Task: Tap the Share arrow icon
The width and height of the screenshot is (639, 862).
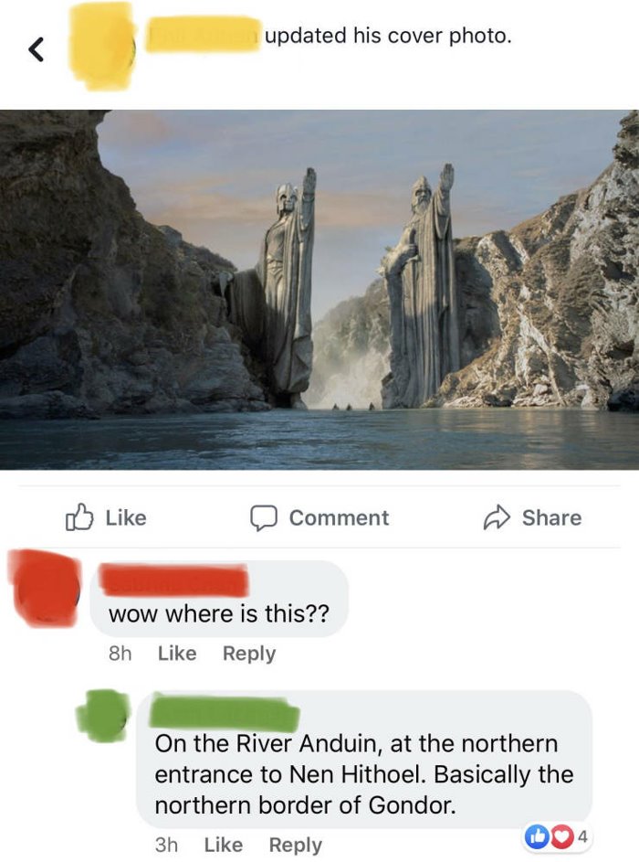Action: click(497, 517)
